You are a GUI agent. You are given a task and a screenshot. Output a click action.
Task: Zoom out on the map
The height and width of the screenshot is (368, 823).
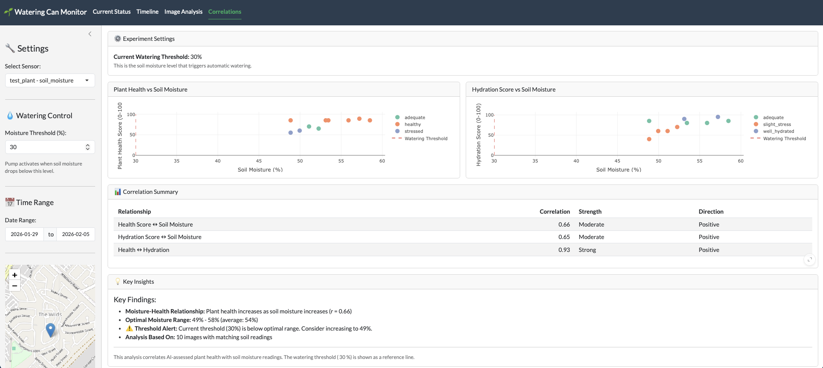pos(15,286)
